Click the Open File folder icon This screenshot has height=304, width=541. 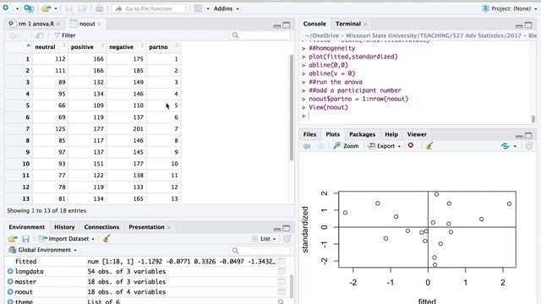point(46,8)
